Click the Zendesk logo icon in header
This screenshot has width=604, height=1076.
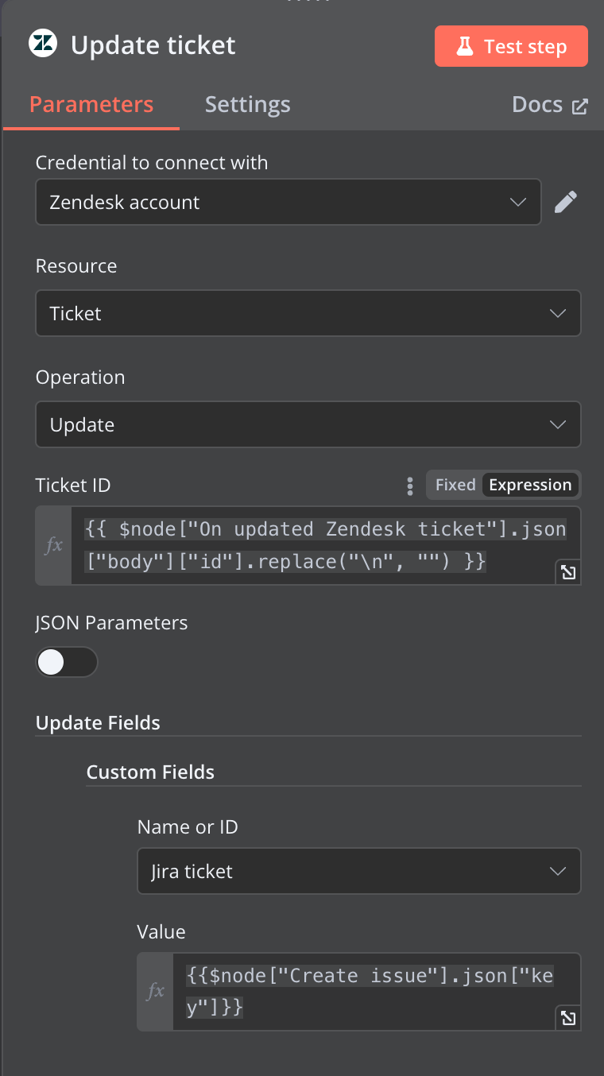point(43,45)
